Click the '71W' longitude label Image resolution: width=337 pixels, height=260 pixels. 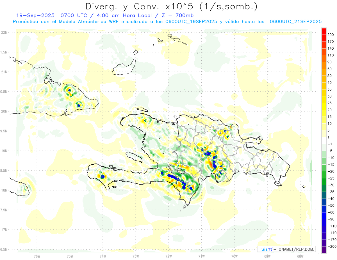click(x=201, y=256)
